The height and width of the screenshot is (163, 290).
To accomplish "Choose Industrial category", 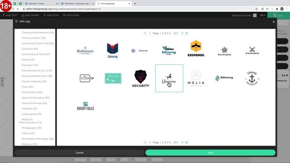I will click(29, 109).
